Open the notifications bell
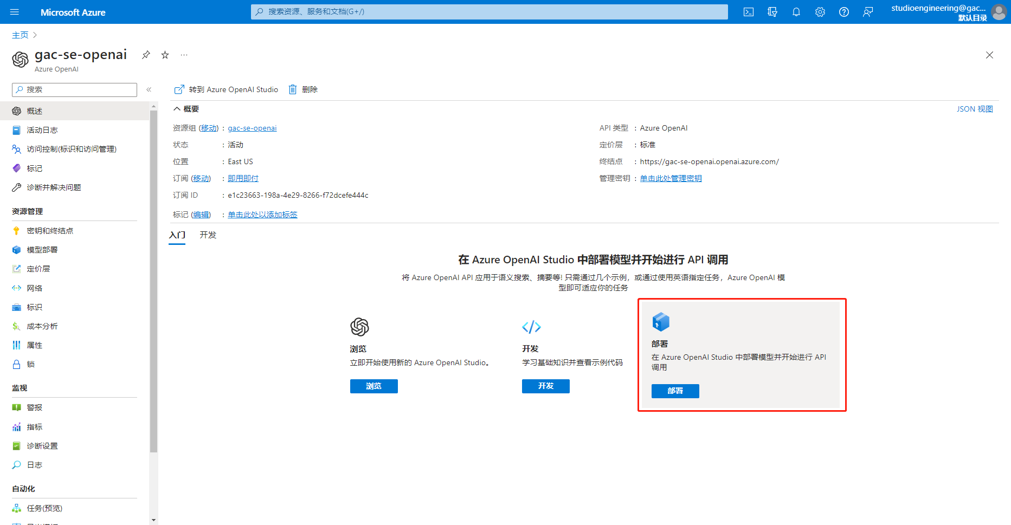The width and height of the screenshot is (1011, 525). (x=796, y=12)
